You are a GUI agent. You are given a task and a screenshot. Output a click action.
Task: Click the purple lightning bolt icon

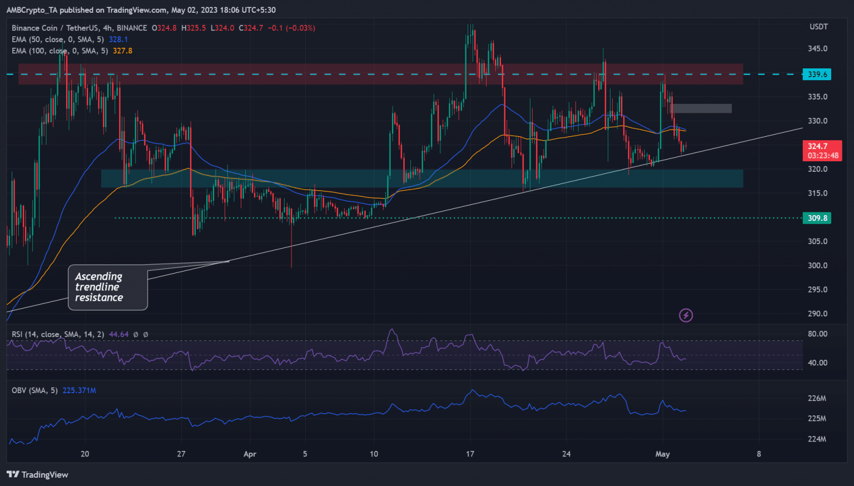(x=686, y=315)
